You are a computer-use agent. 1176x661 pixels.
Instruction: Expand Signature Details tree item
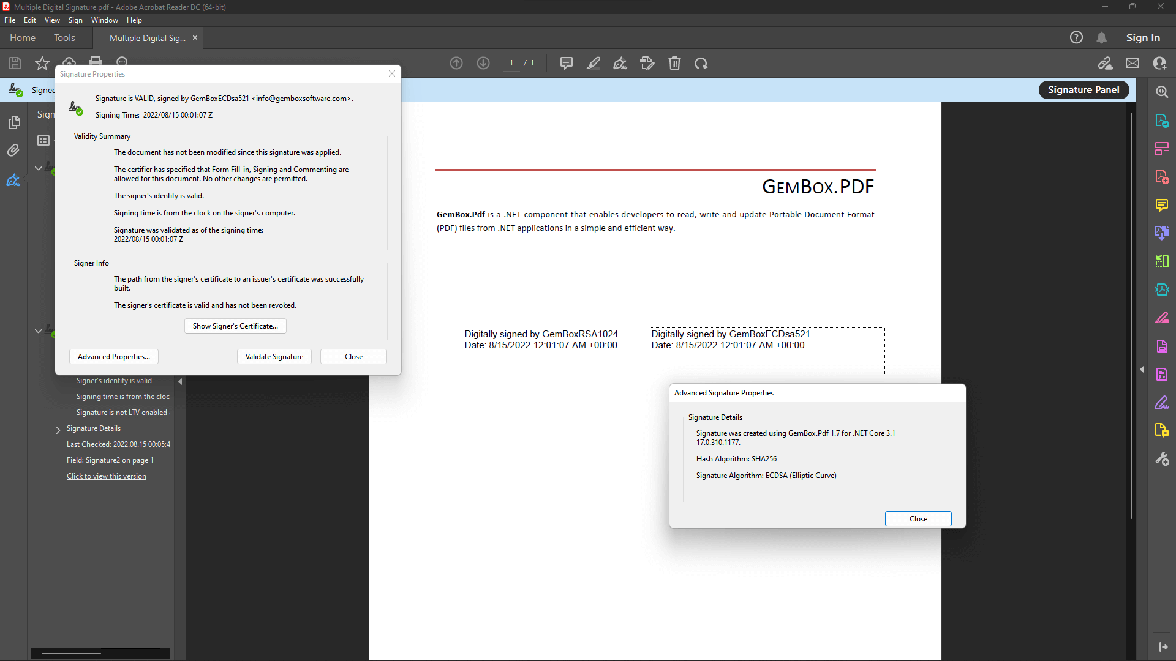pyautogui.click(x=58, y=428)
